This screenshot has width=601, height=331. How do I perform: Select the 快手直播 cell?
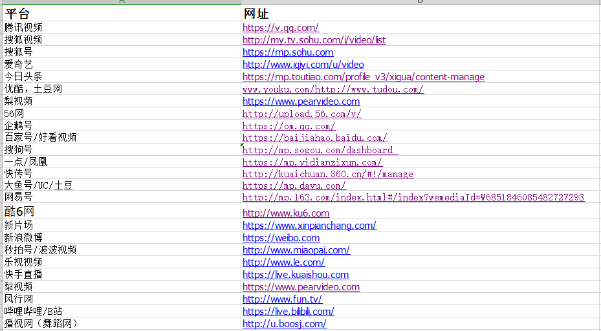coord(122,274)
